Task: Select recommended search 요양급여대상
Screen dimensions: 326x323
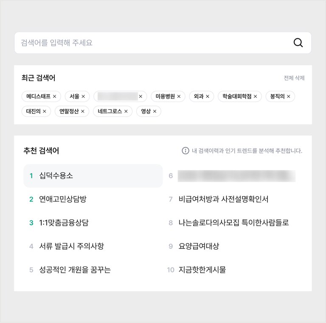Action: click(199, 246)
